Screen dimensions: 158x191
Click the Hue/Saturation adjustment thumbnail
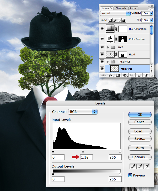coord(110,29)
